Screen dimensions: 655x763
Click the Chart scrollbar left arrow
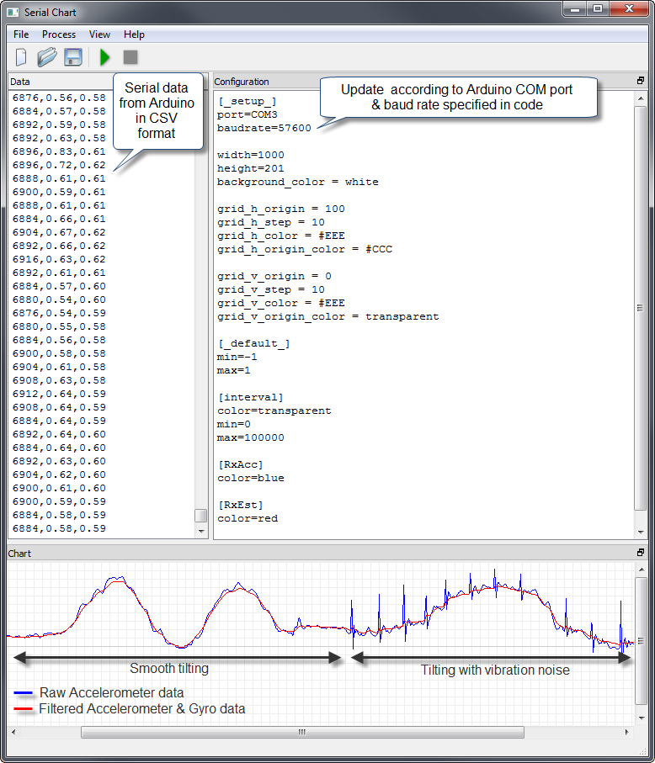tap(14, 732)
